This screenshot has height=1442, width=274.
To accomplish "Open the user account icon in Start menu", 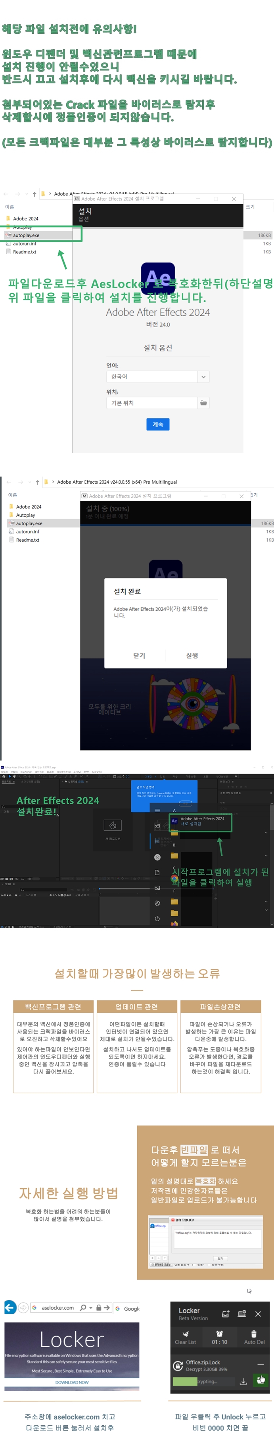I will point(157,857).
